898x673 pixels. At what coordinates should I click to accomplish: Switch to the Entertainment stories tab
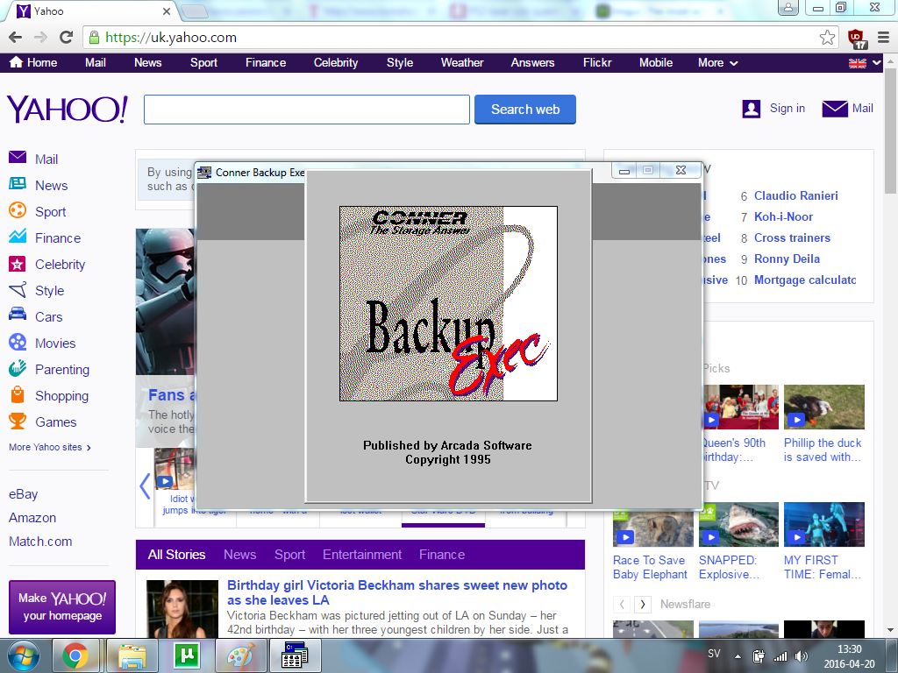[x=362, y=555]
